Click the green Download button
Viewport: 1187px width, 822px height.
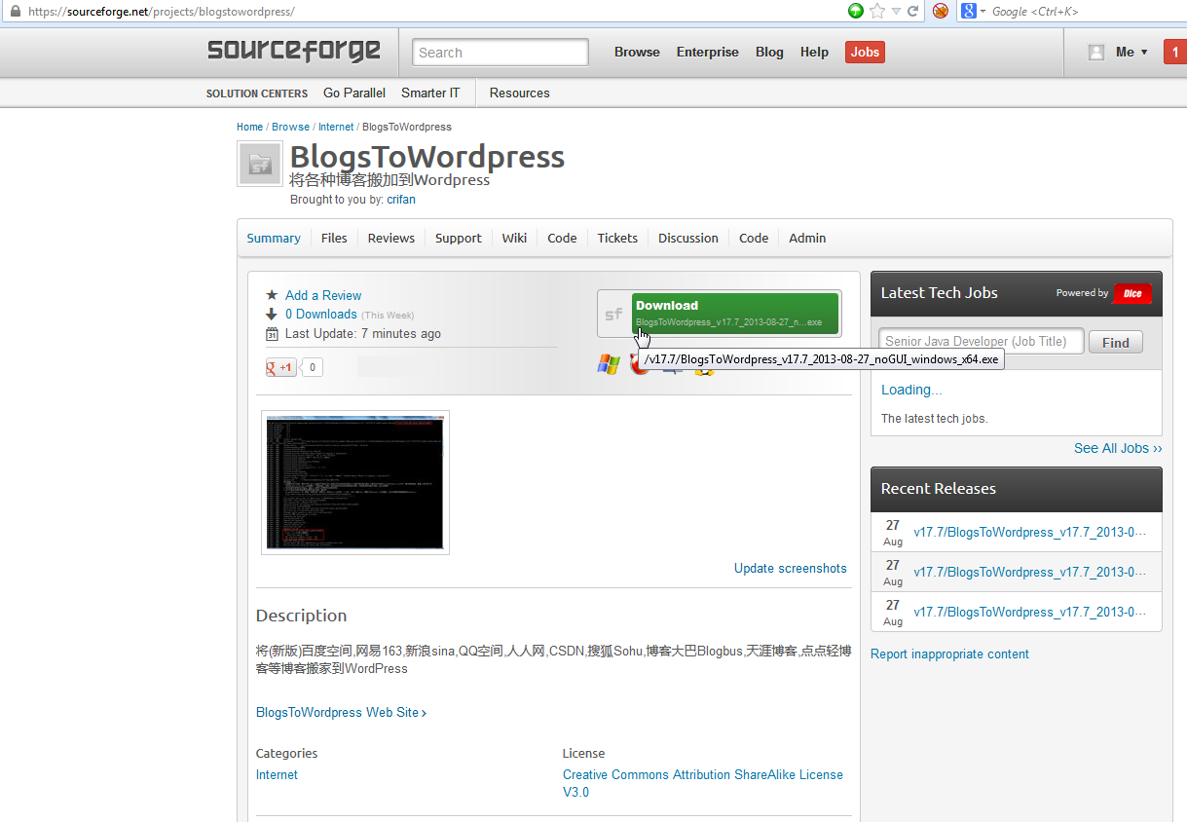coord(735,314)
